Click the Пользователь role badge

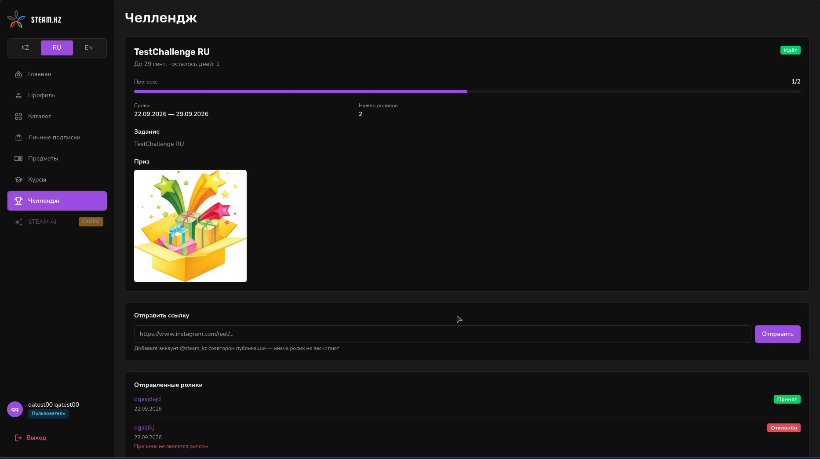pyautogui.click(x=48, y=414)
